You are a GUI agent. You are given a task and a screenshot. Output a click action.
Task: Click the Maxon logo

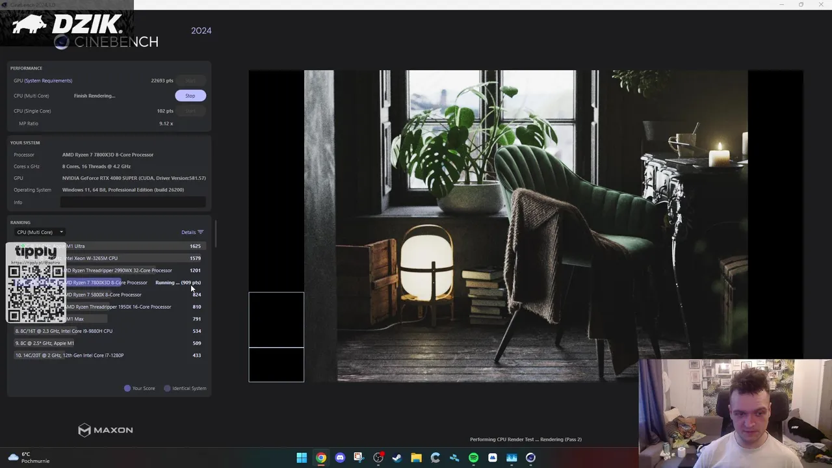coord(105,430)
